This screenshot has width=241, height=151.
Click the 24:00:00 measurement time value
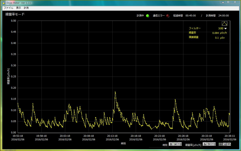(223, 16)
